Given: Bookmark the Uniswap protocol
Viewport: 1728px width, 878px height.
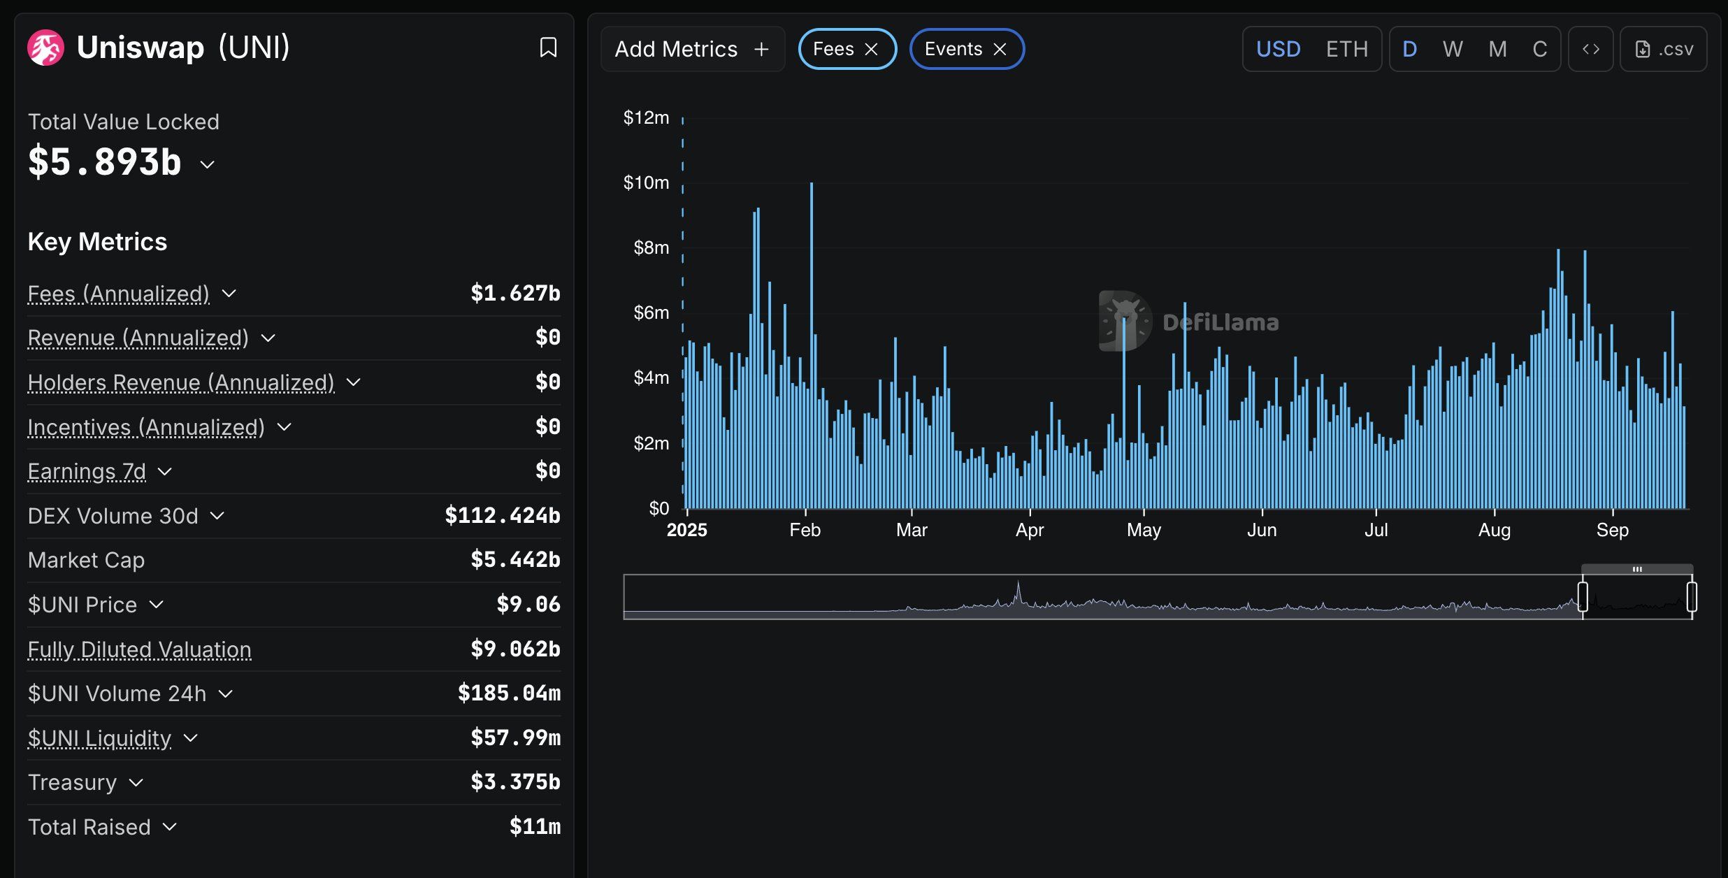Looking at the screenshot, I should pyautogui.click(x=548, y=48).
